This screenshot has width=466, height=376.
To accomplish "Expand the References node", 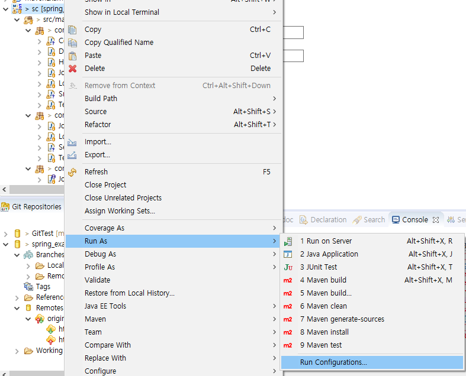I will coord(17,297).
